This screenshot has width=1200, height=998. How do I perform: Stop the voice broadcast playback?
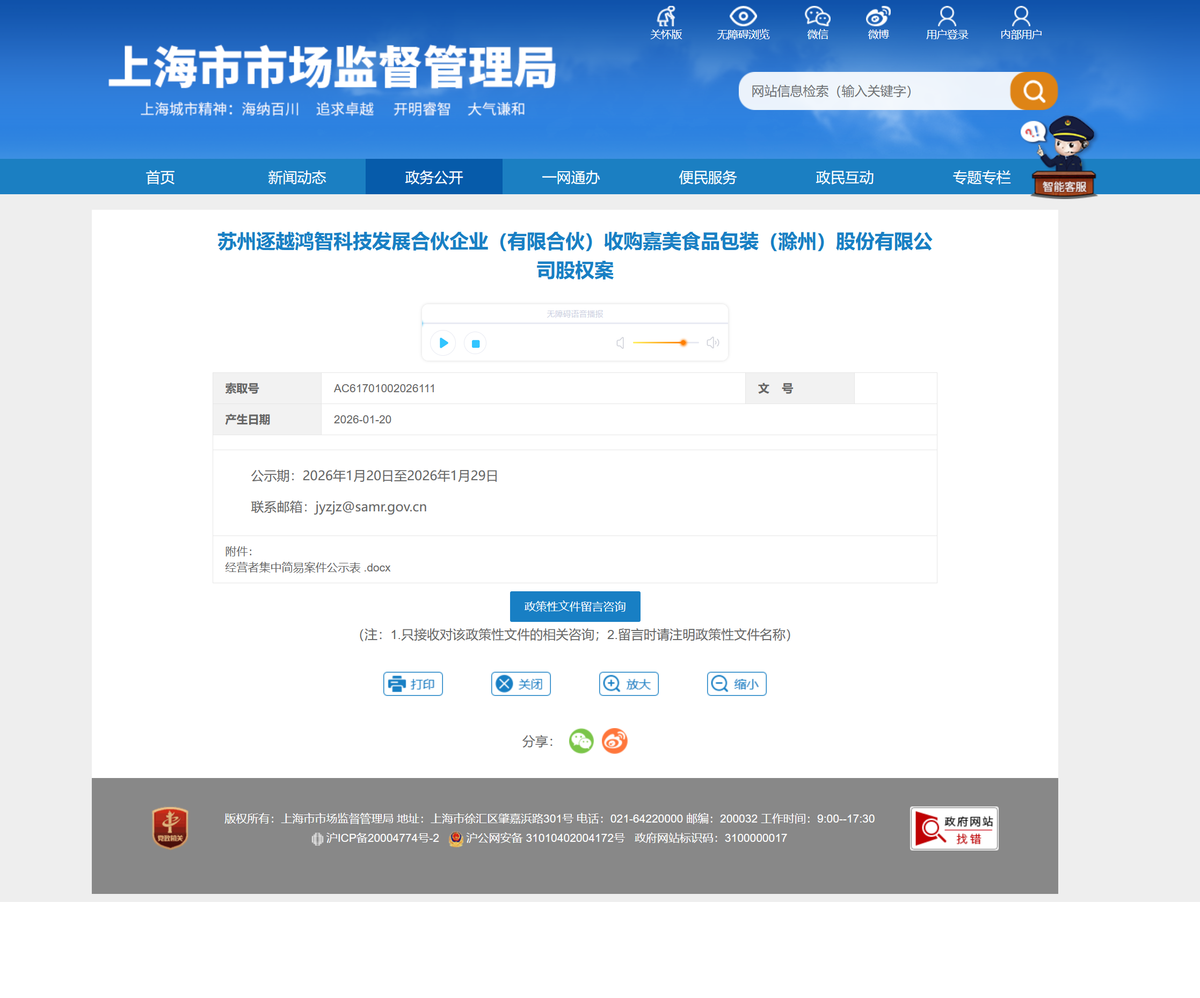[475, 343]
